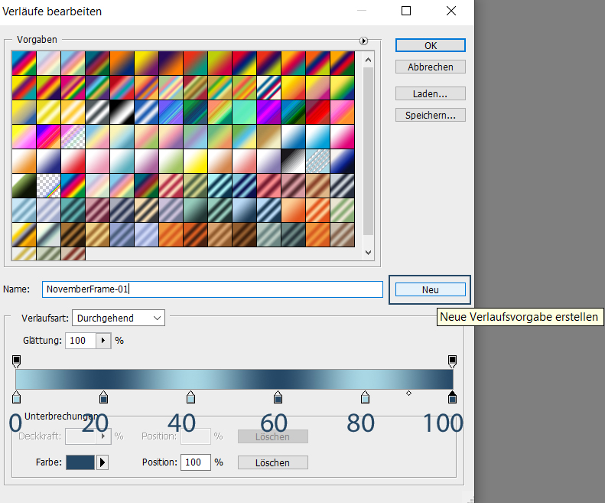Open the Vorgaben presets flyout menu
605x503 pixels.
coord(364,41)
